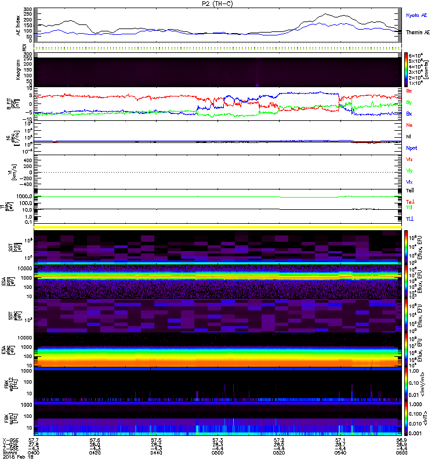The image size is (435, 465).
Task: Click the red Bz legend label
Action: [x=409, y=91]
